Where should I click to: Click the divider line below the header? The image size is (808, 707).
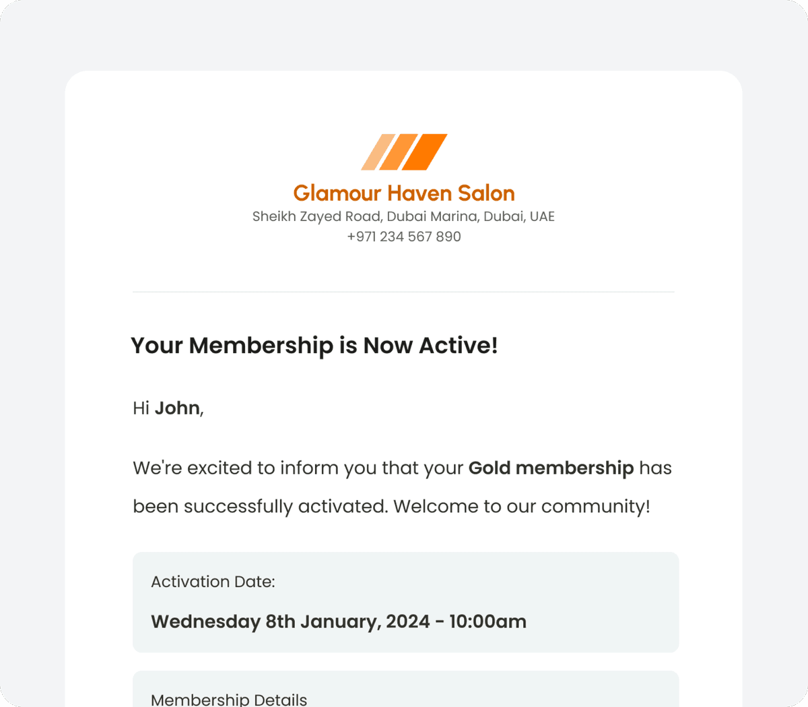(404, 292)
